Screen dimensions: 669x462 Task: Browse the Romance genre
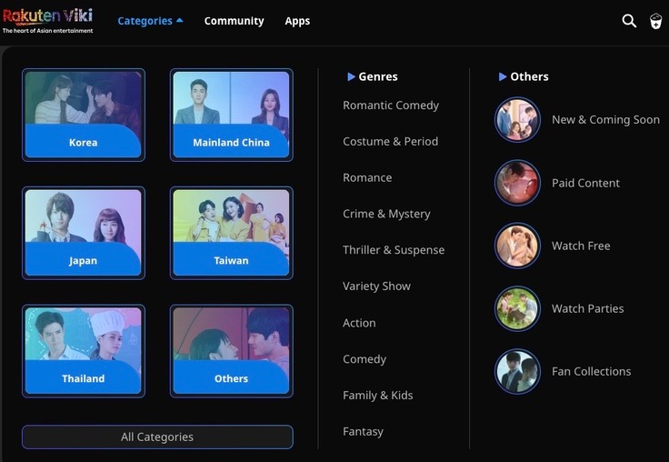[367, 177]
